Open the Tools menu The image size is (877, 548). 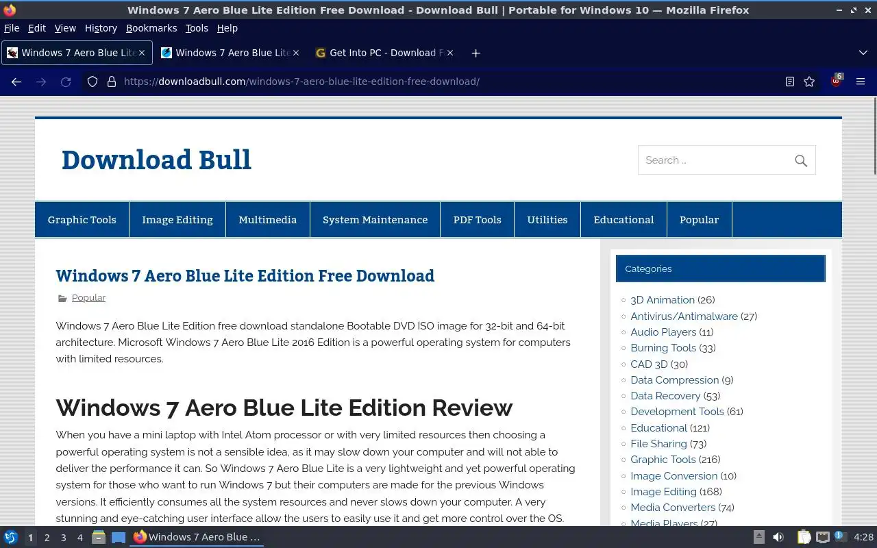(197, 28)
